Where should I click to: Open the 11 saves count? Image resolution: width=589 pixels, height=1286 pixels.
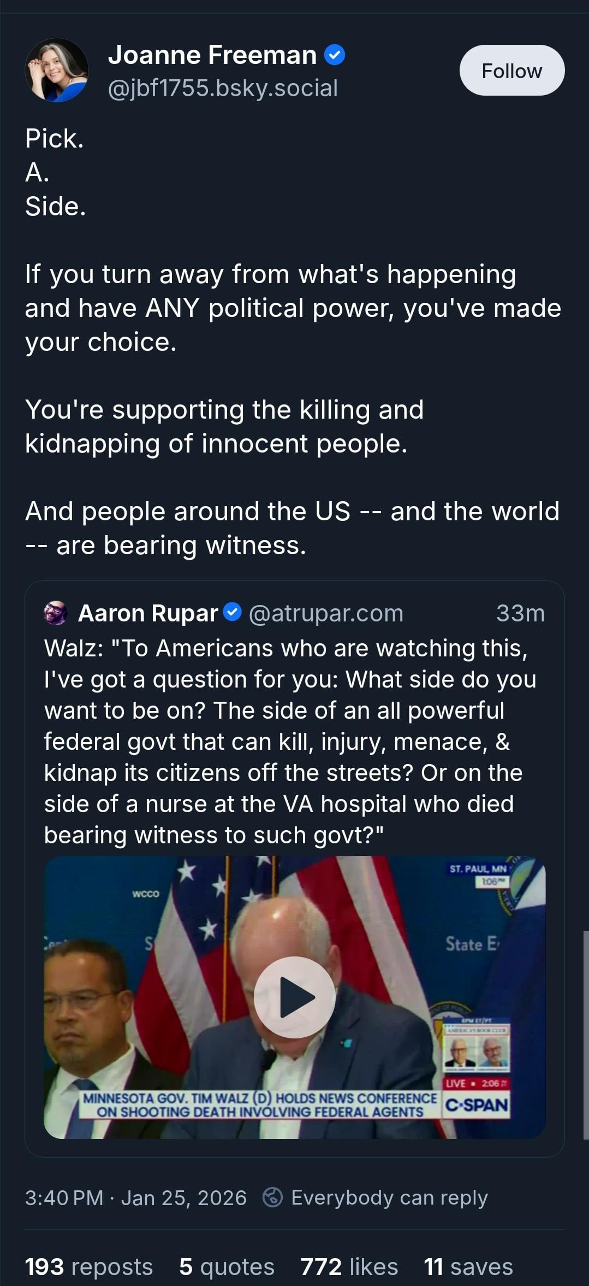click(468, 1266)
